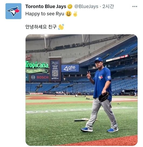Image resolution: width=143 pixels, height=147 pixels.
Task: Click the player's blue cap
Action: pos(98,60)
